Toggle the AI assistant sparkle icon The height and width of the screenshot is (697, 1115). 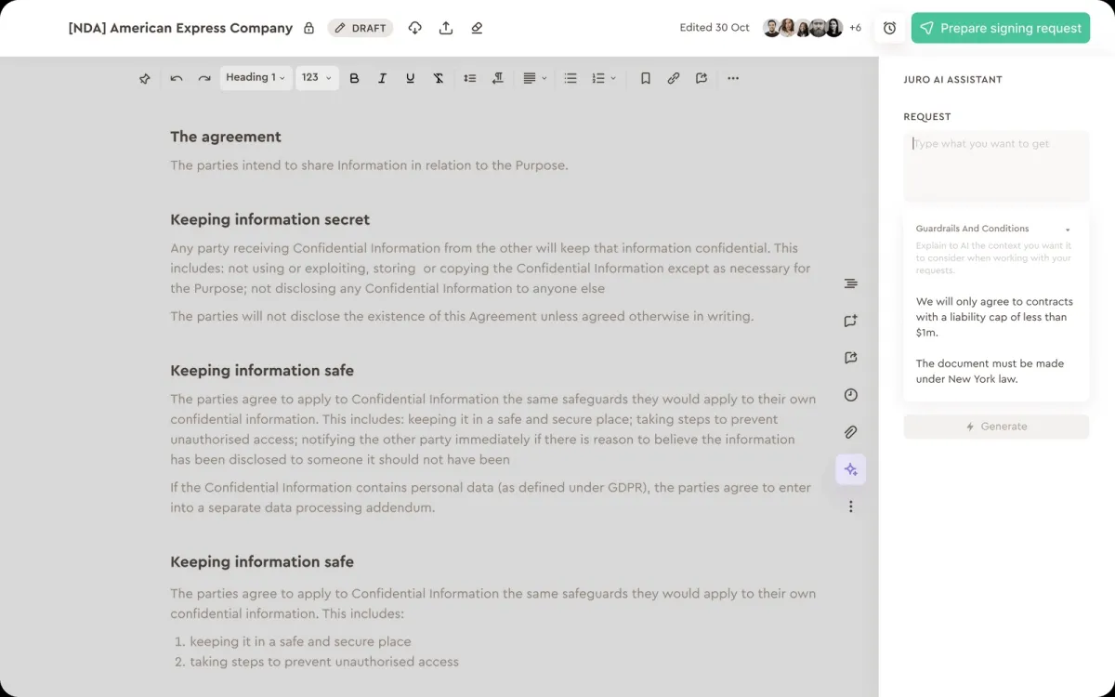(x=850, y=469)
